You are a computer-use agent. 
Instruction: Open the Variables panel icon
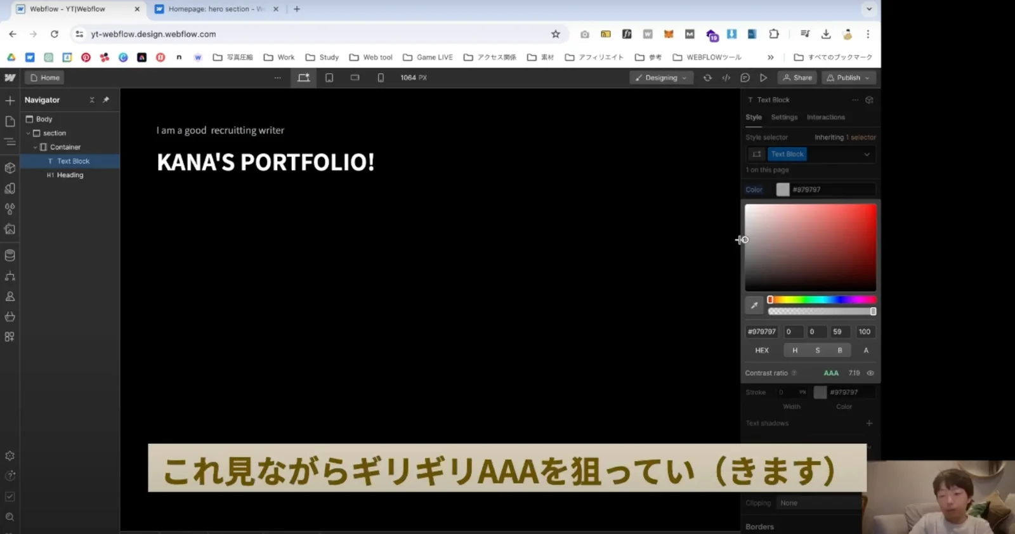point(10,188)
